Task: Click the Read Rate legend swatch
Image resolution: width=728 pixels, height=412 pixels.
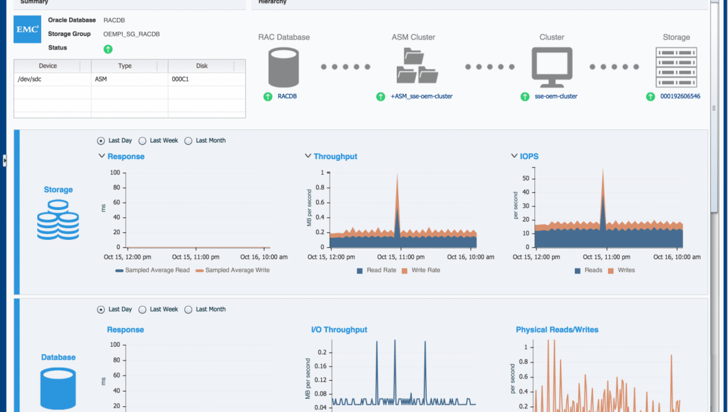Action: 360,271
